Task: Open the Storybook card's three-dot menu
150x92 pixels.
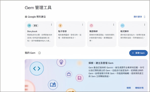Action: pos(52,25)
